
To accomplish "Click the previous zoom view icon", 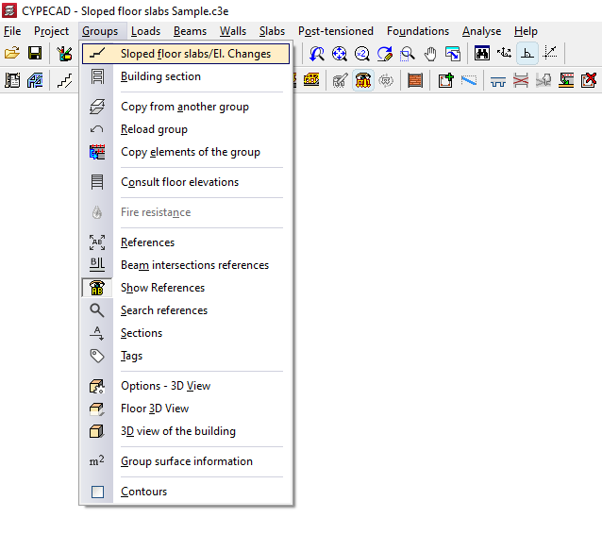I will tap(317, 54).
